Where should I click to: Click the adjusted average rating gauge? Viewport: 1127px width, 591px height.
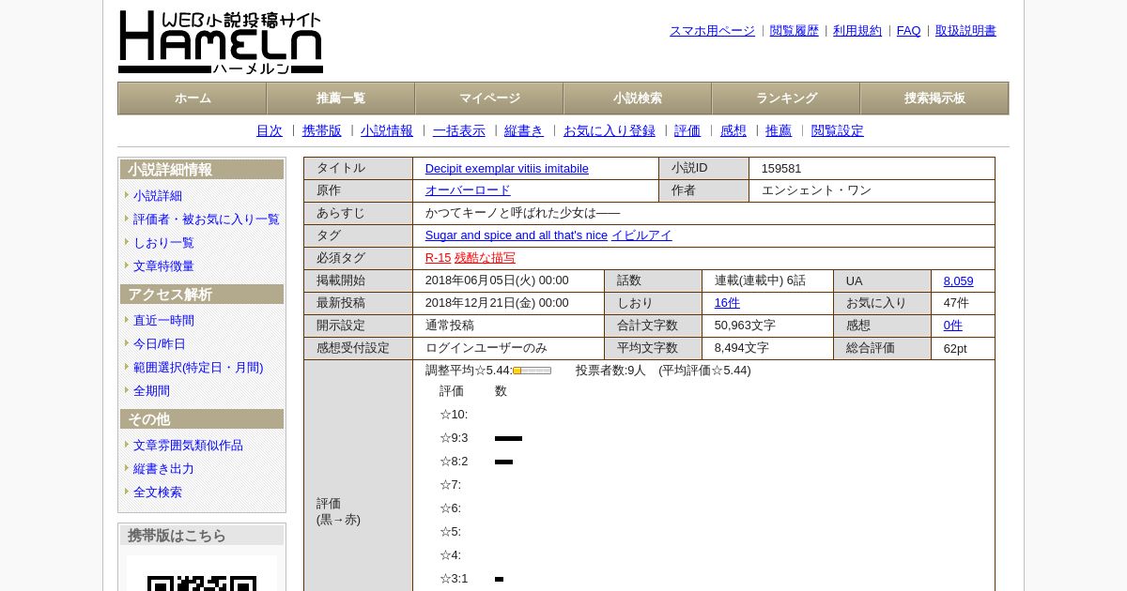(x=532, y=371)
